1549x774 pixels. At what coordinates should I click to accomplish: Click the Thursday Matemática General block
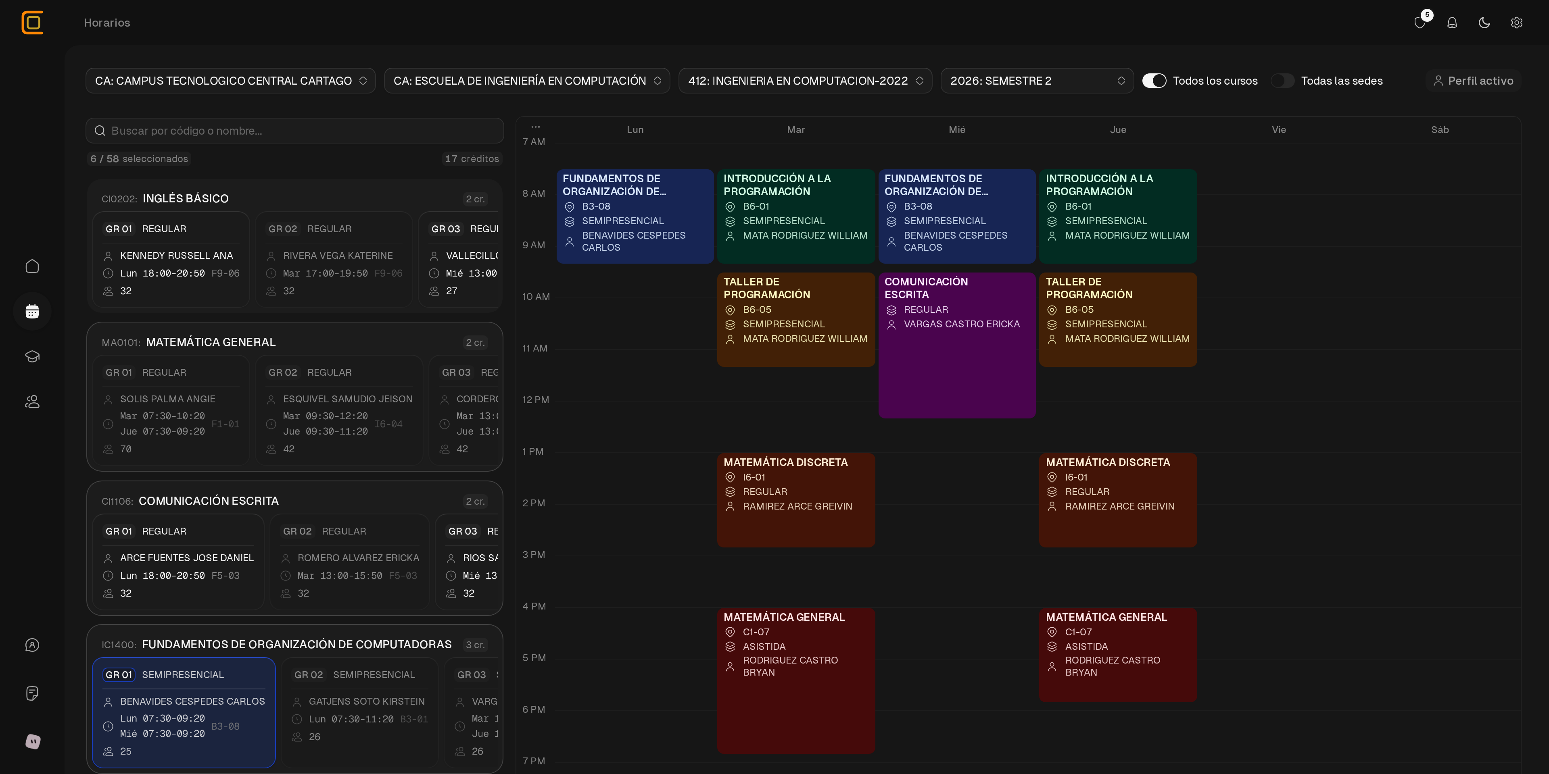[x=1118, y=655]
